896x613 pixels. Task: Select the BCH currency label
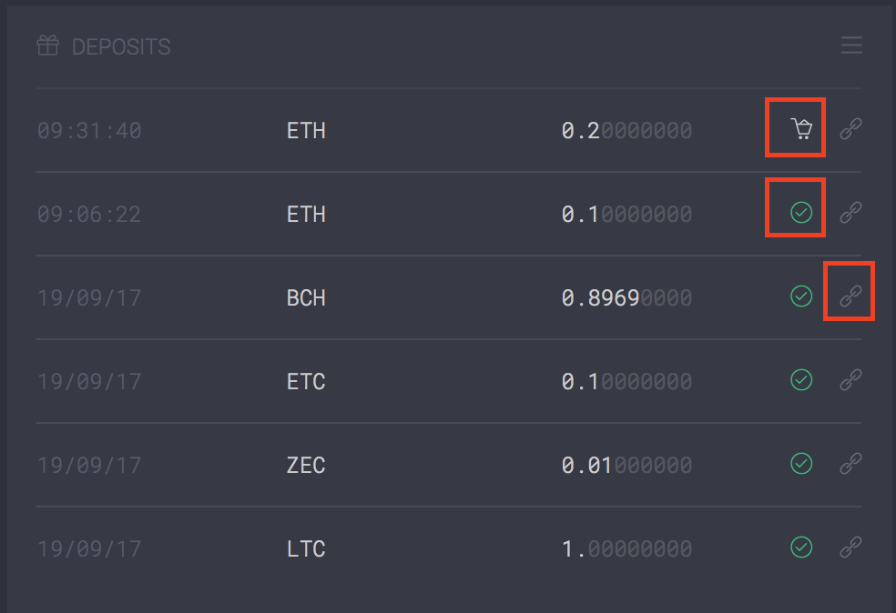click(x=306, y=298)
